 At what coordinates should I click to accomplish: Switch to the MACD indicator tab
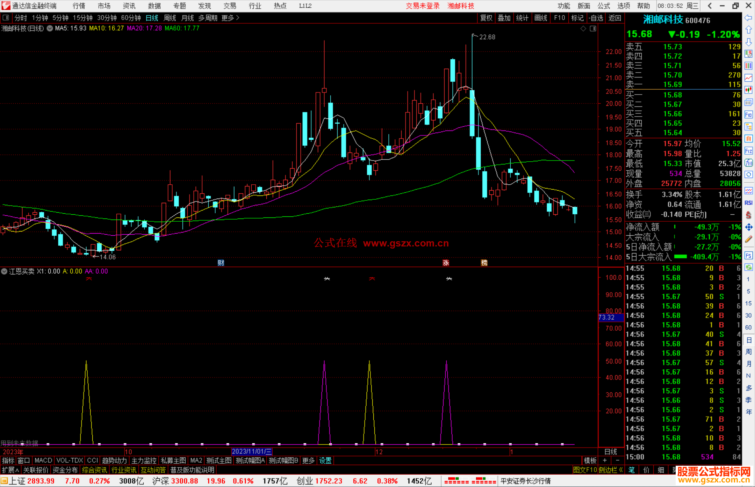[x=43, y=460]
